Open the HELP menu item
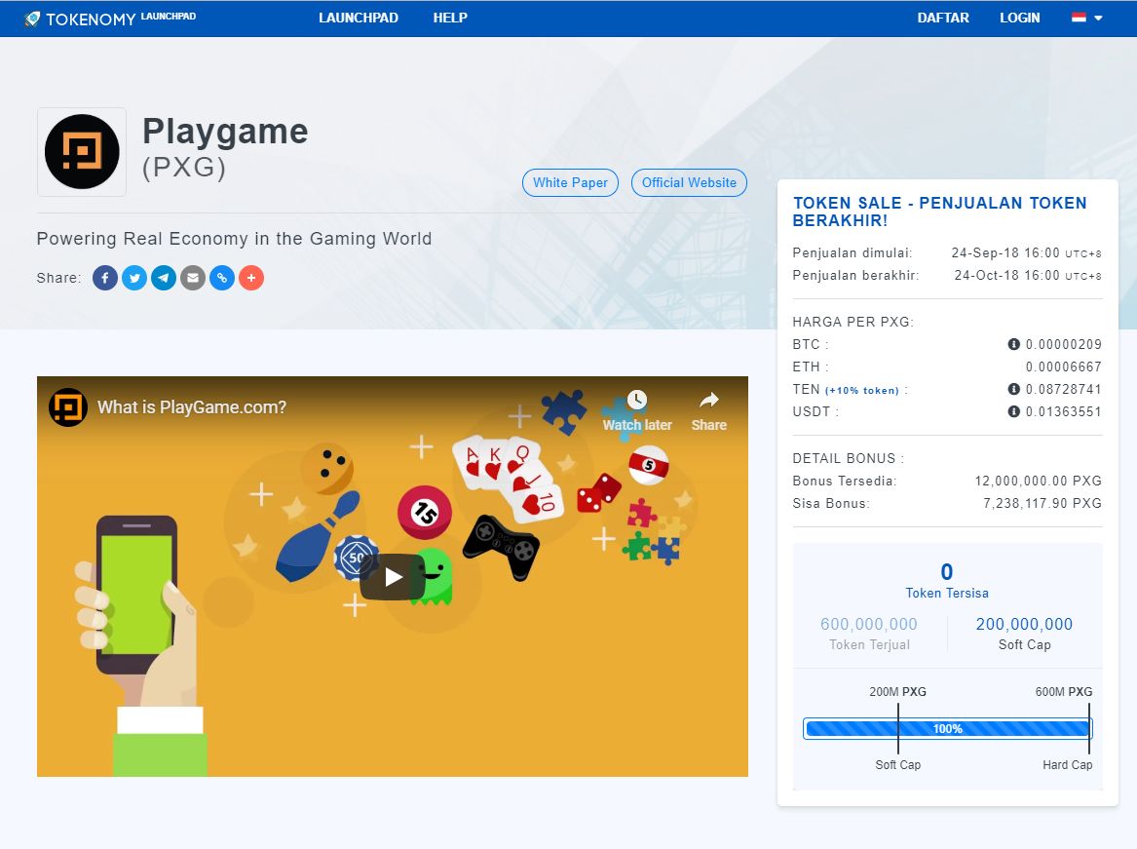Image resolution: width=1137 pixels, height=849 pixels. [x=450, y=17]
